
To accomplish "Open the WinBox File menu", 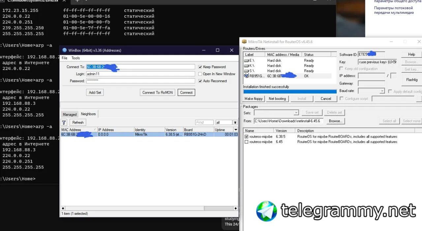I will [65, 58].
